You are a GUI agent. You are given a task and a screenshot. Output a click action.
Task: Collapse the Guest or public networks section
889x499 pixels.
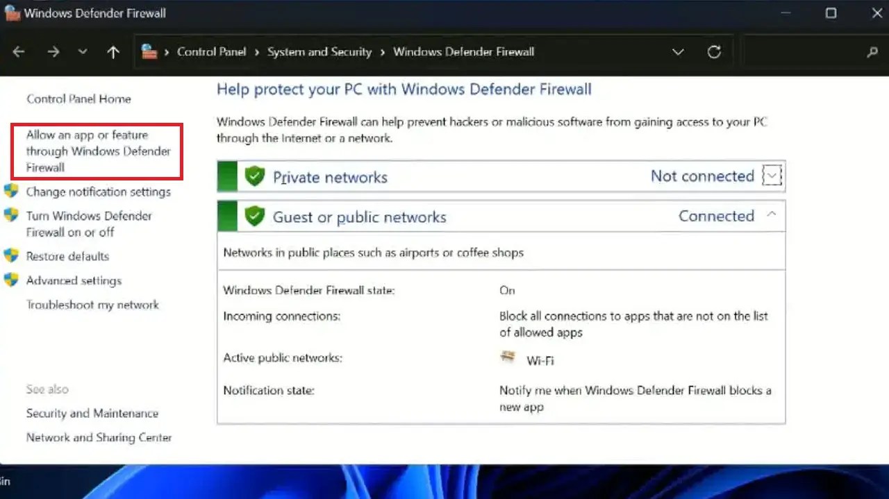[771, 216]
